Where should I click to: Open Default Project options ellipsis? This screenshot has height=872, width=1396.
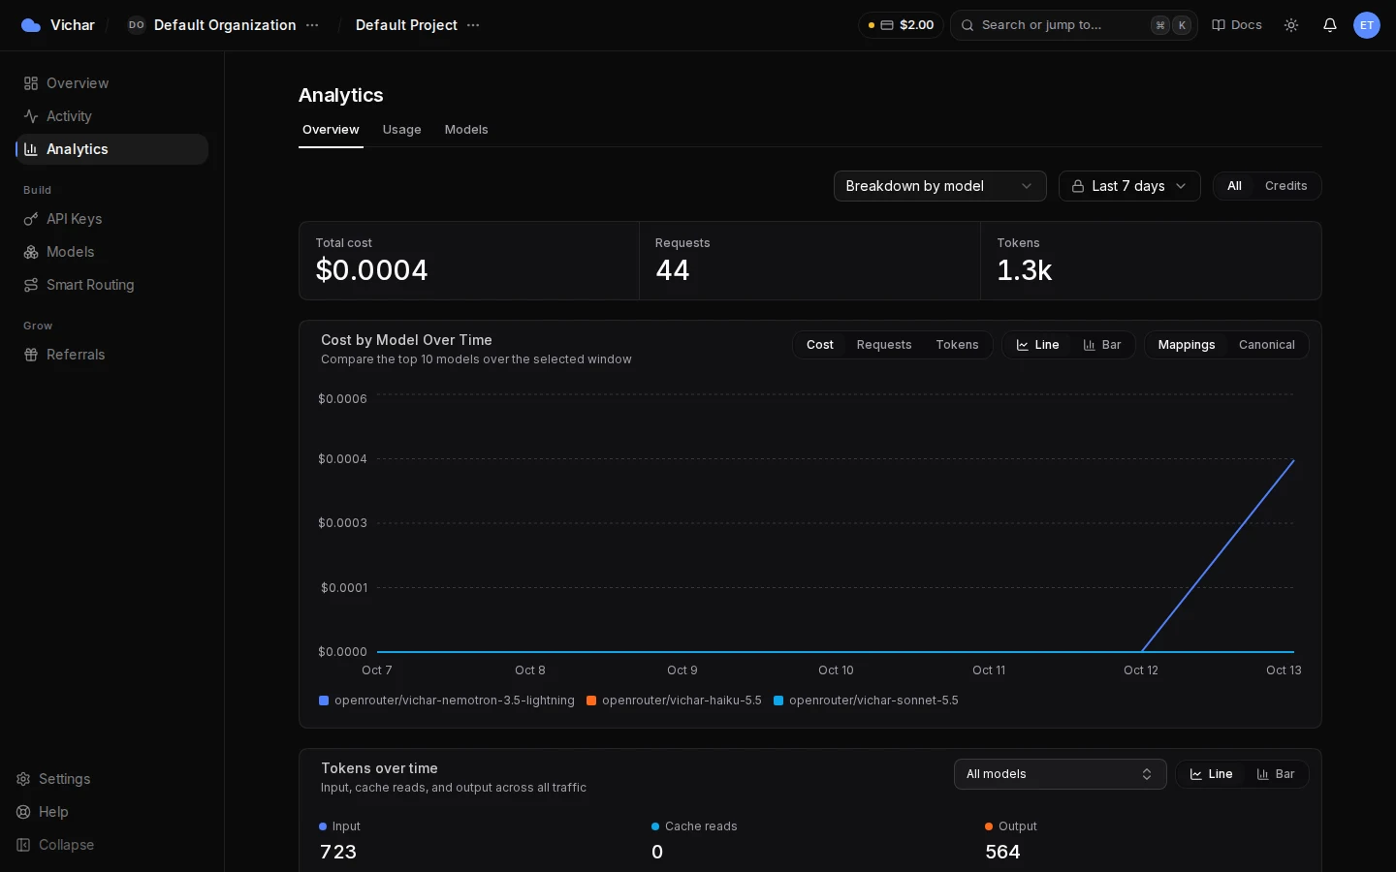click(473, 25)
